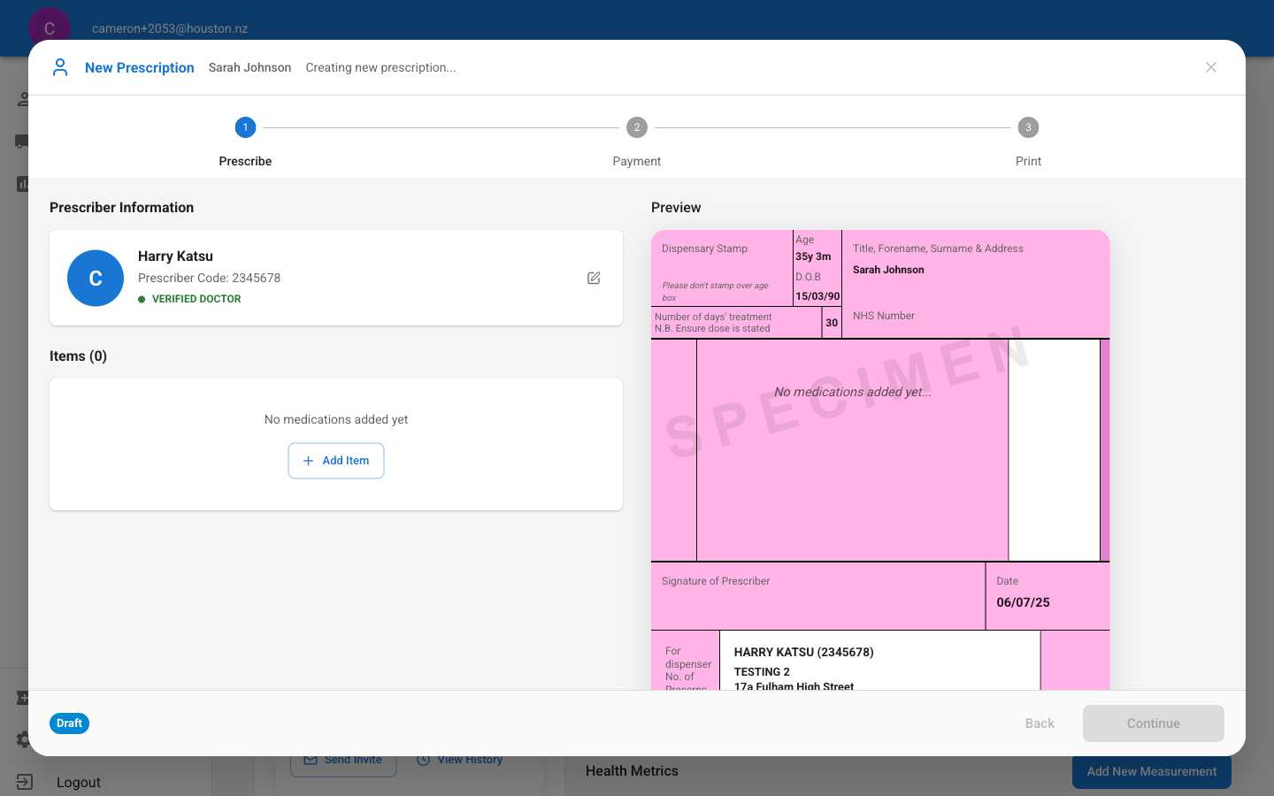Click the patient person icon in header
This screenshot has width=1274, height=796.
coord(60,67)
